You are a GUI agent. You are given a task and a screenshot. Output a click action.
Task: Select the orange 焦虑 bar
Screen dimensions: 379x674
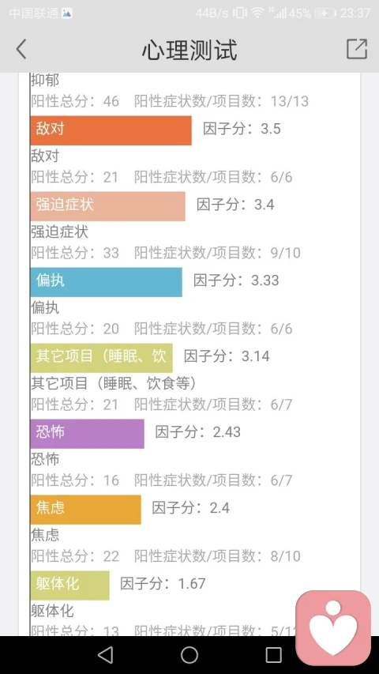coord(85,510)
